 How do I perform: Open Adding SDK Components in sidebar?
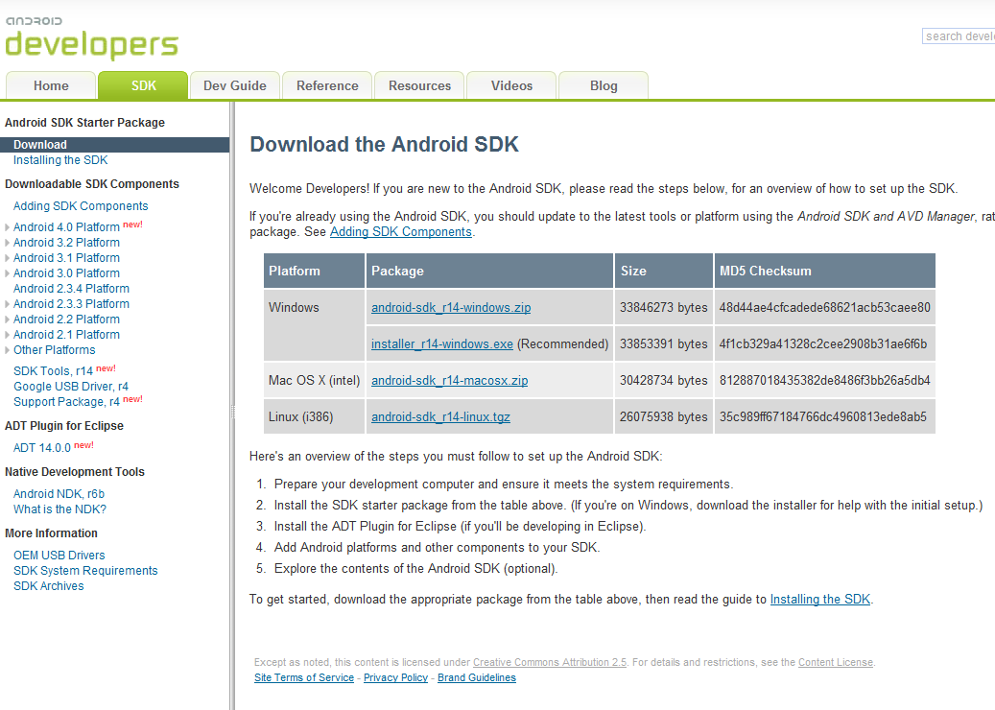(x=81, y=206)
